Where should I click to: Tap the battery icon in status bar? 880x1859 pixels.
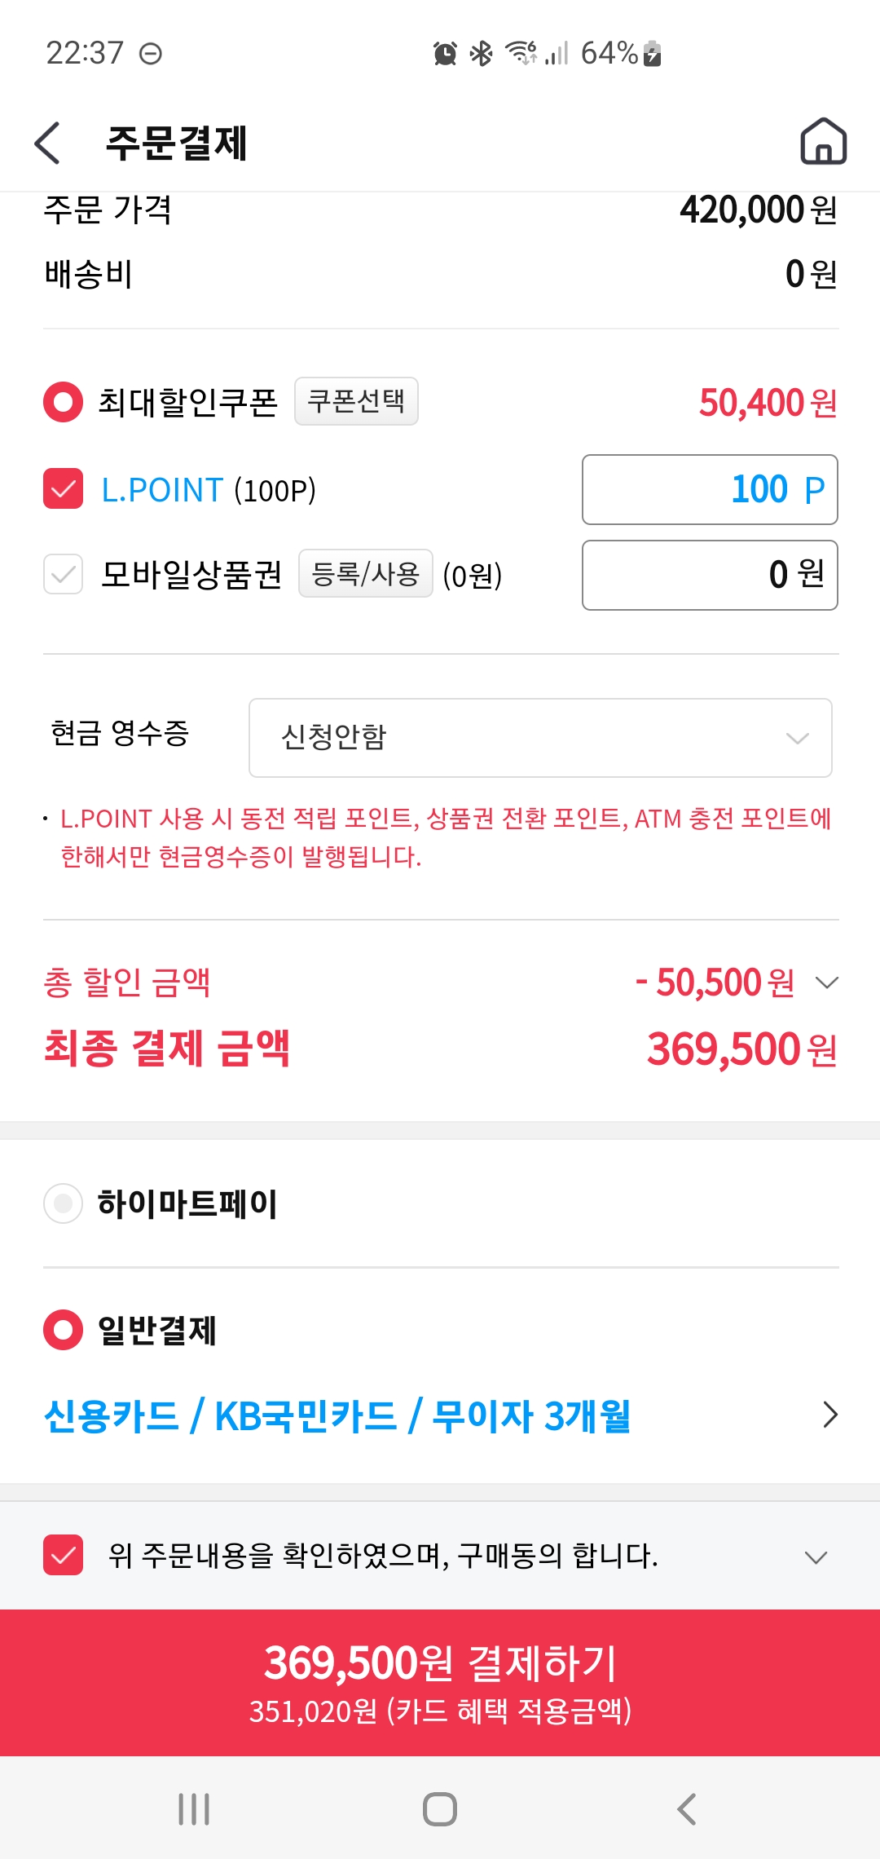[652, 54]
